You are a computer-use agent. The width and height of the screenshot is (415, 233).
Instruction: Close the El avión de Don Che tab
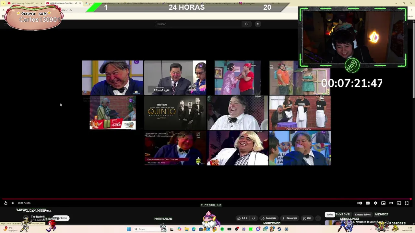pos(80,3)
